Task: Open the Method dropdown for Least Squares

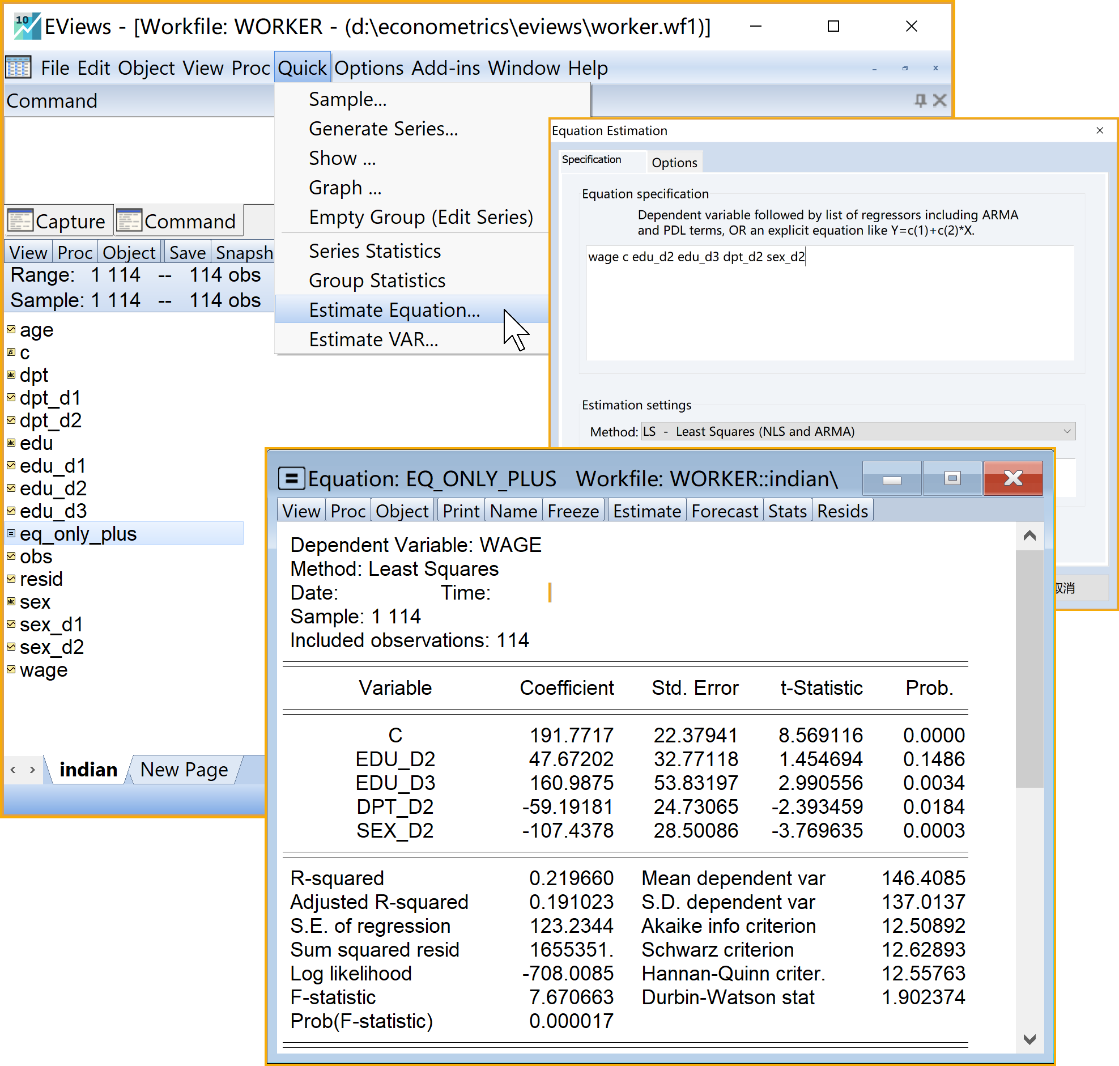Action: coord(1066,431)
